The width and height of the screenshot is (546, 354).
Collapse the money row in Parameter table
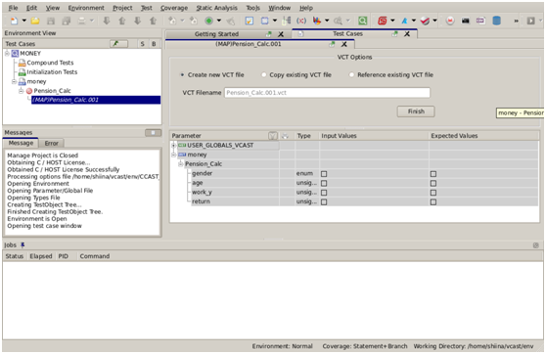173,155
